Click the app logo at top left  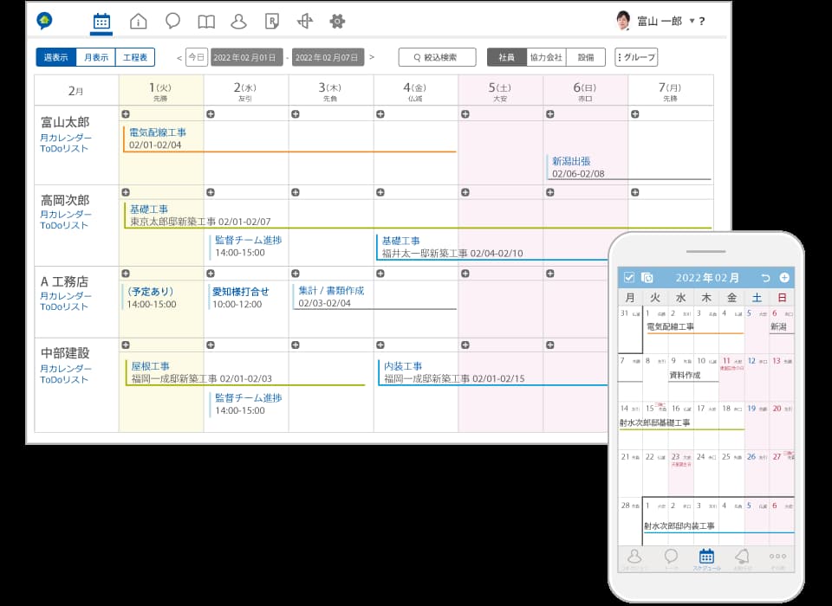44,21
